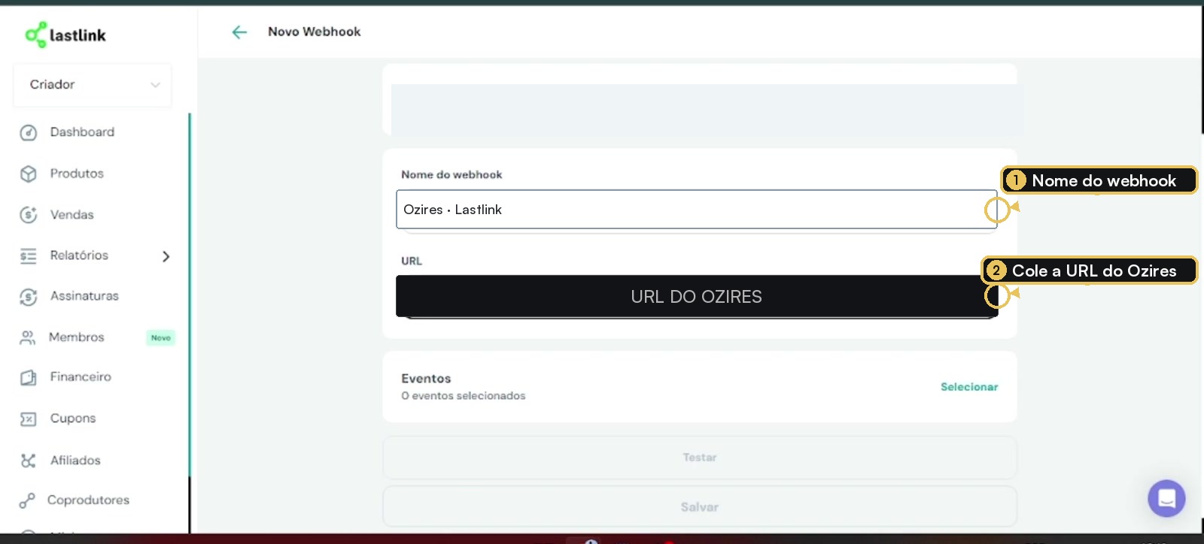Open Coprodutores menu item

[x=88, y=500]
